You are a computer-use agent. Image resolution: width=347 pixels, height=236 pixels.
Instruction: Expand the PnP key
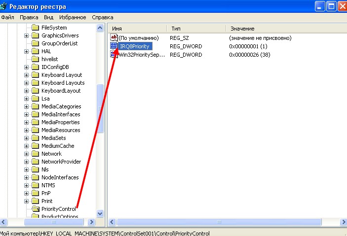coord(26,193)
